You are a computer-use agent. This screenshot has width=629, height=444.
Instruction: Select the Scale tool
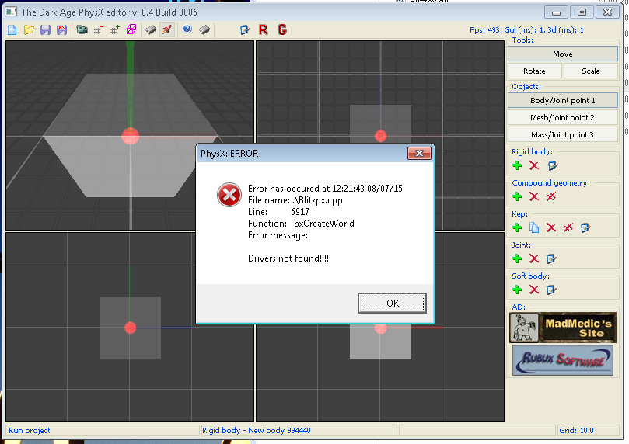591,71
